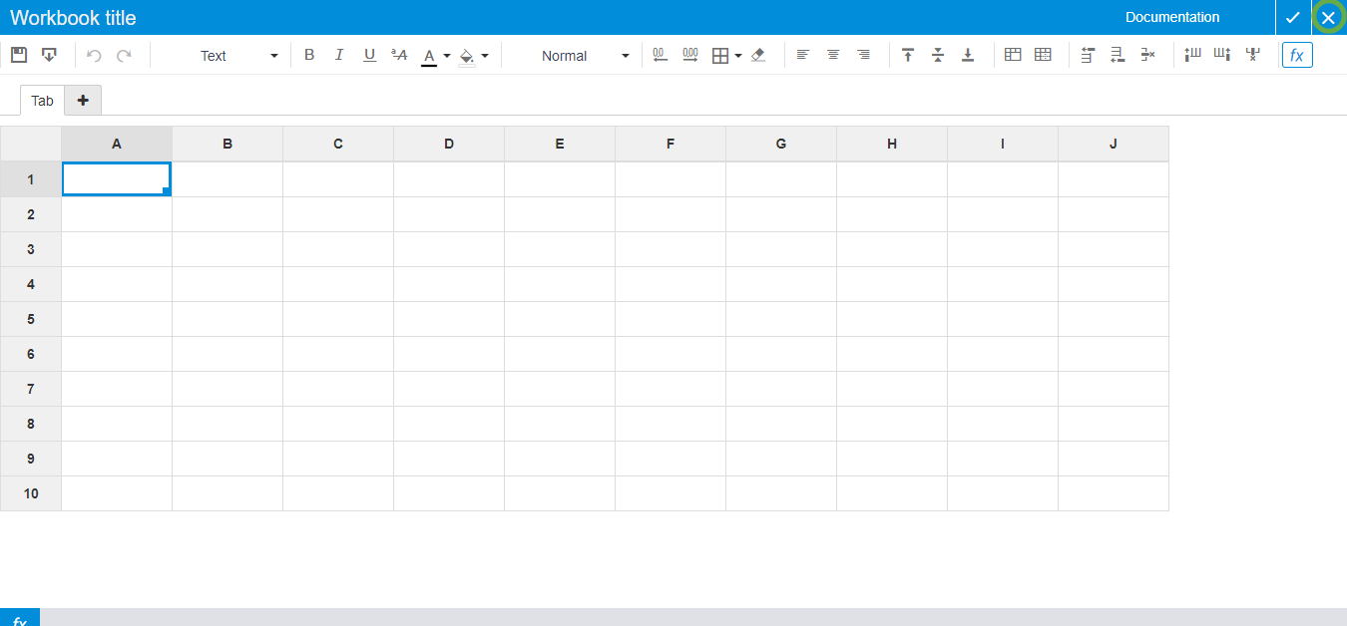Undo the last action
This screenshot has height=626, width=1347.
coord(94,55)
